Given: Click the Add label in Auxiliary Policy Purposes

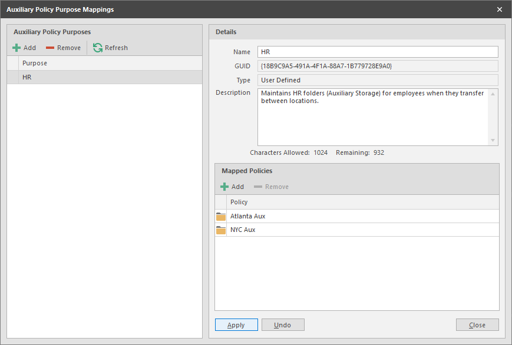Looking at the screenshot, I should pos(29,48).
